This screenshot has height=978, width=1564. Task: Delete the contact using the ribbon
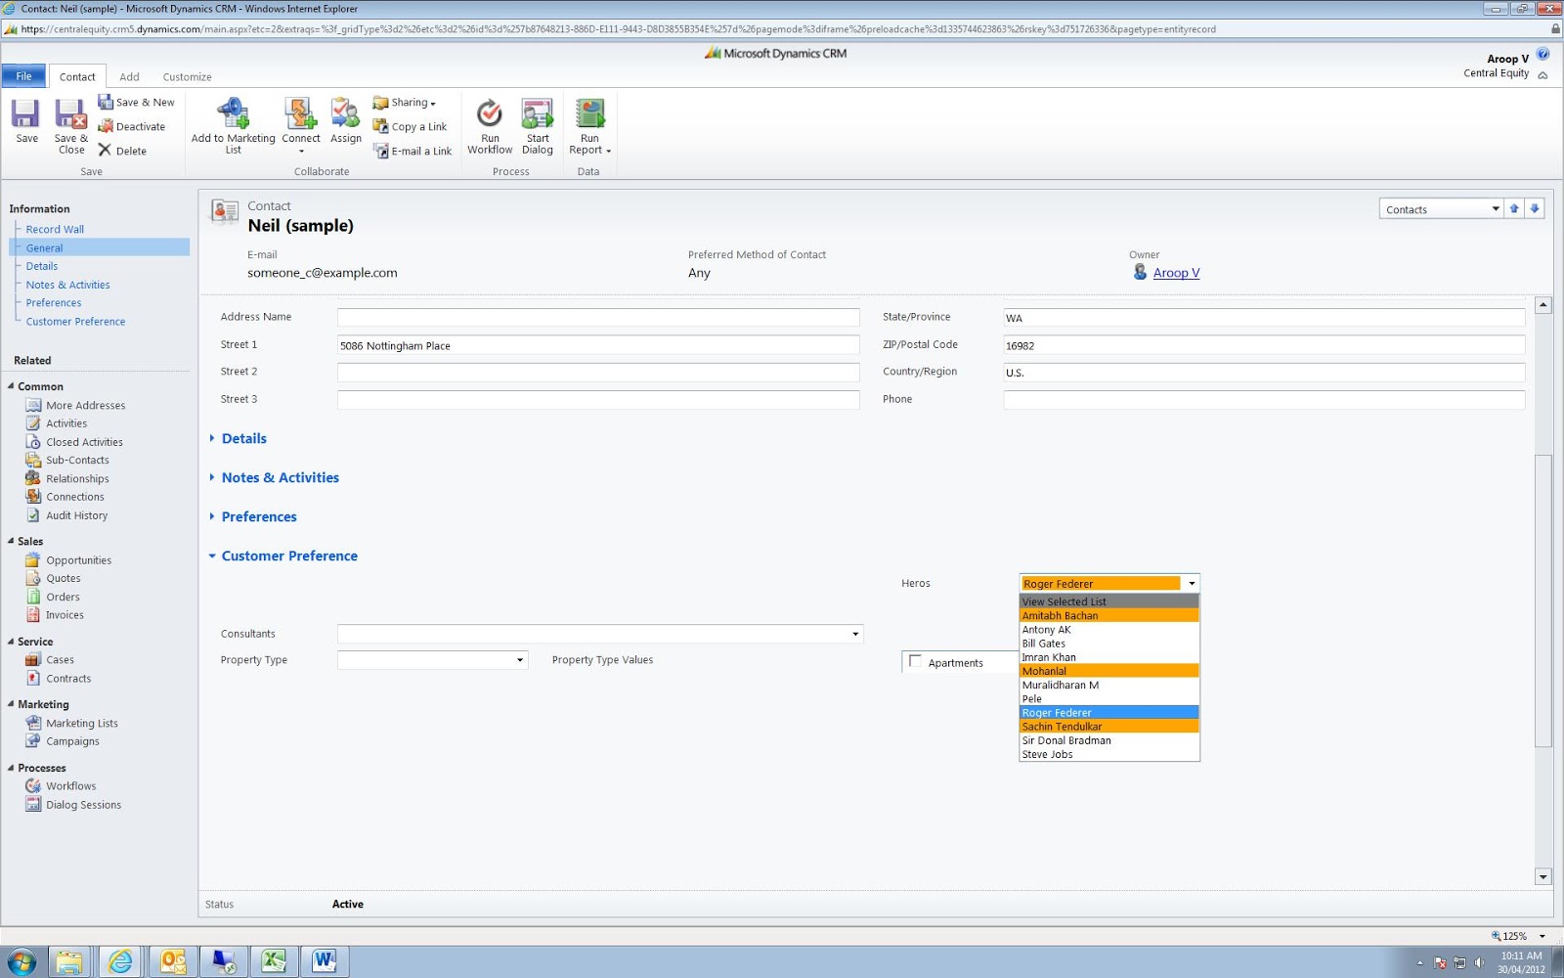pyautogui.click(x=122, y=151)
